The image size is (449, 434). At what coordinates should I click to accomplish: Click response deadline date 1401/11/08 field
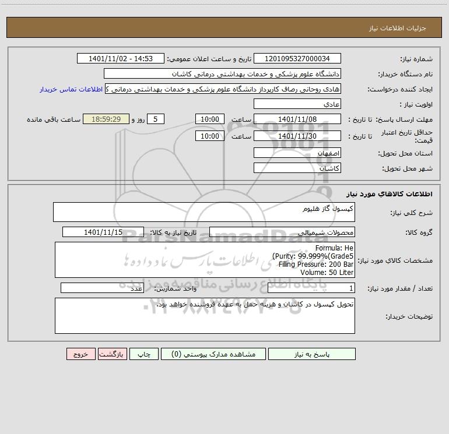click(x=297, y=119)
